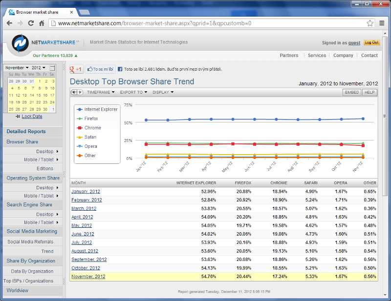Viewport: 391px width, 301px height.
Task: Toggle Chrome series in chart legend
Action: pyautogui.click(x=92, y=128)
